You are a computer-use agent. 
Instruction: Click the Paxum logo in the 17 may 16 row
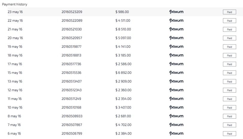click(176, 64)
